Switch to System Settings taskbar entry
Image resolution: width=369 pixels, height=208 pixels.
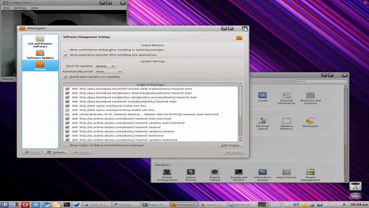click(242, 205)
